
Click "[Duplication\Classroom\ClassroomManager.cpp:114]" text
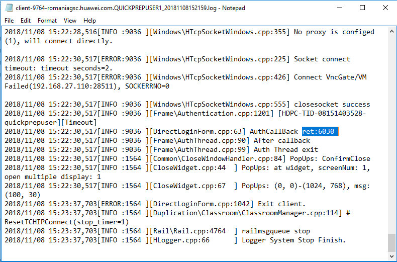pos(246,213)
